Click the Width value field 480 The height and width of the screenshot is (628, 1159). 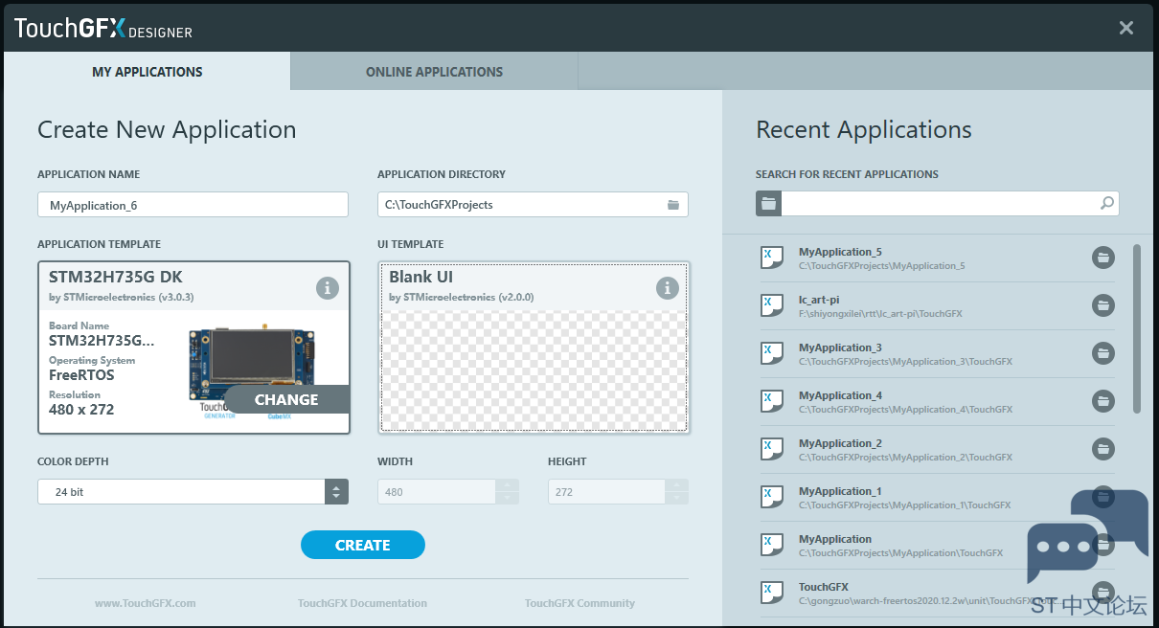[437, 492]
